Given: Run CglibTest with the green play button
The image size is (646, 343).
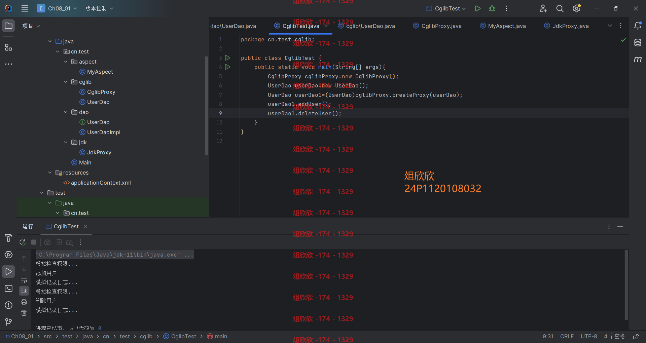Looking at the screenshot, I should pyautogui.click(x=477, y=8).
